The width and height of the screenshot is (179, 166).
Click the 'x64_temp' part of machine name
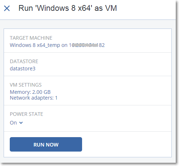[x=48, y=45]
